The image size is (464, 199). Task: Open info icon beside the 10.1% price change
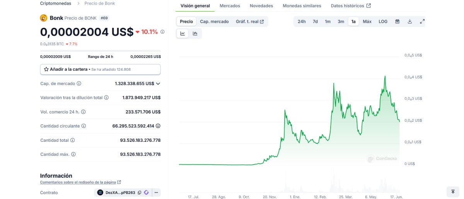[162, 32]
